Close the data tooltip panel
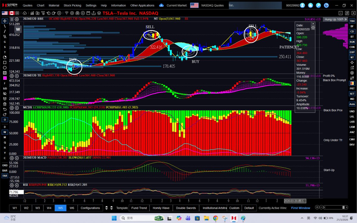Image resolution: width=357 pixels, height=223 pixels. click(x=313, y=23)
